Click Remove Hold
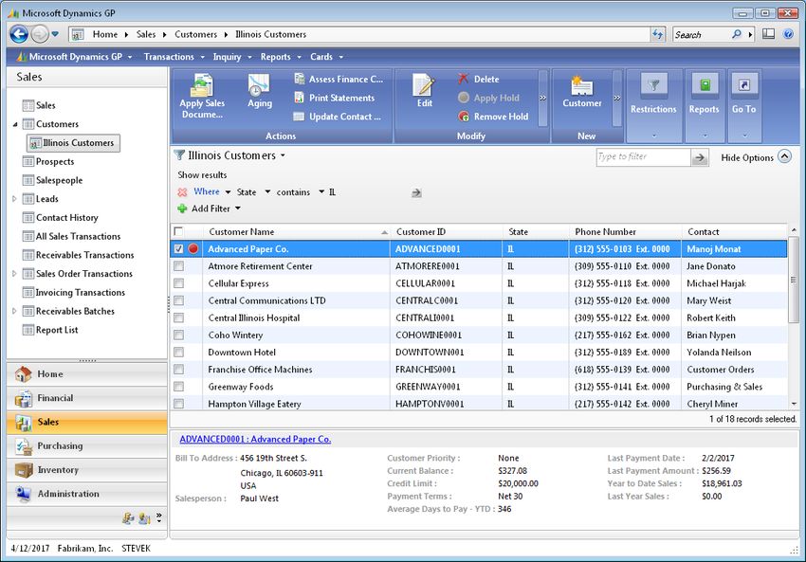 [x=493, y=117]
